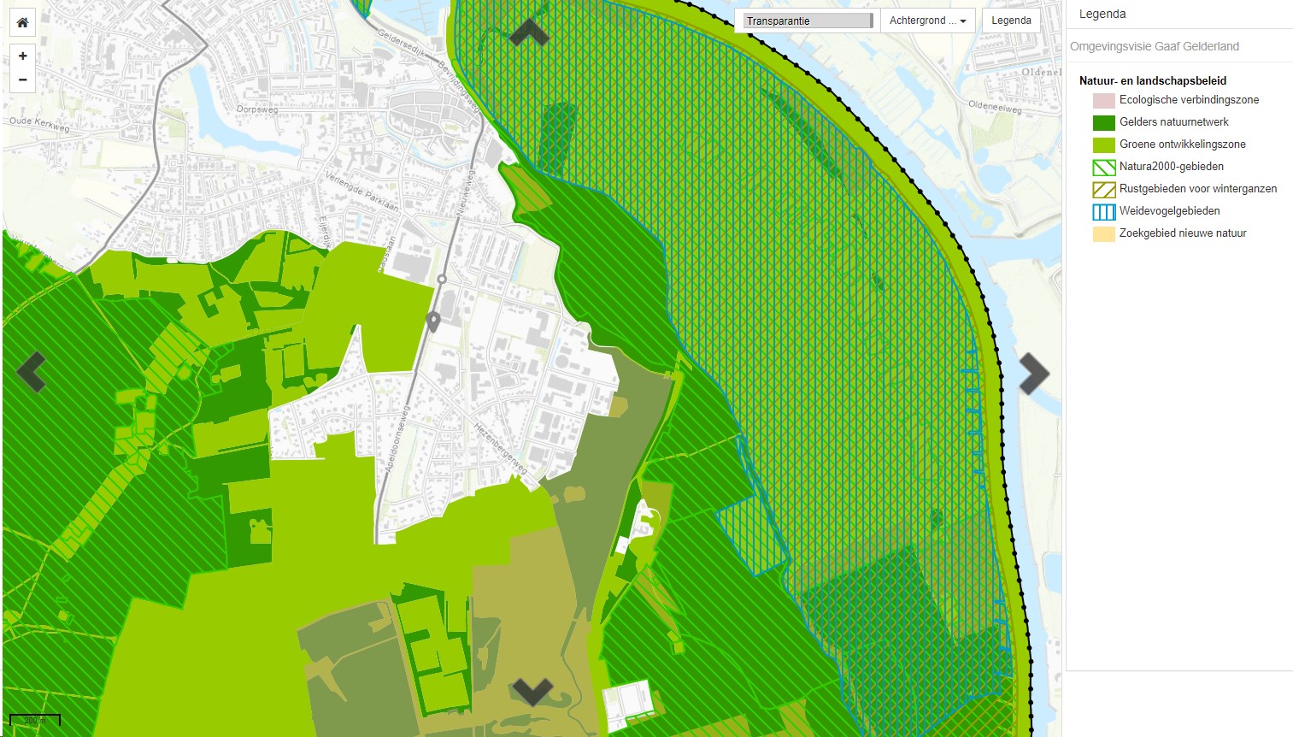Toggle the Legenda button
This screenshot has width=1293, height=737.
(1011, 21)
